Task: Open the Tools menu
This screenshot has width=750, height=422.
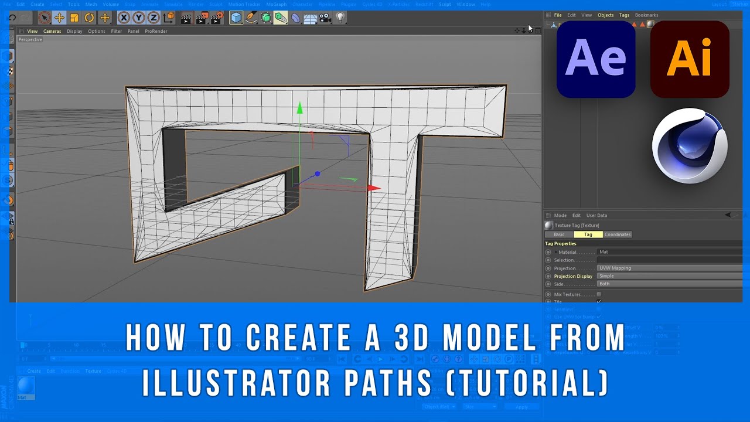Action: point(73,4)
